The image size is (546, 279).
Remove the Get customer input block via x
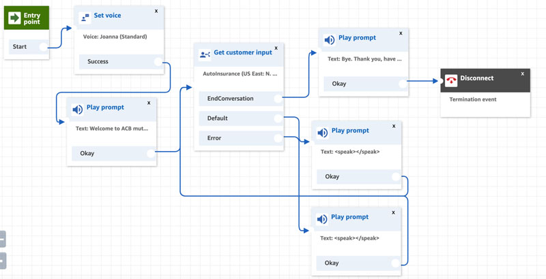[276, 48]
